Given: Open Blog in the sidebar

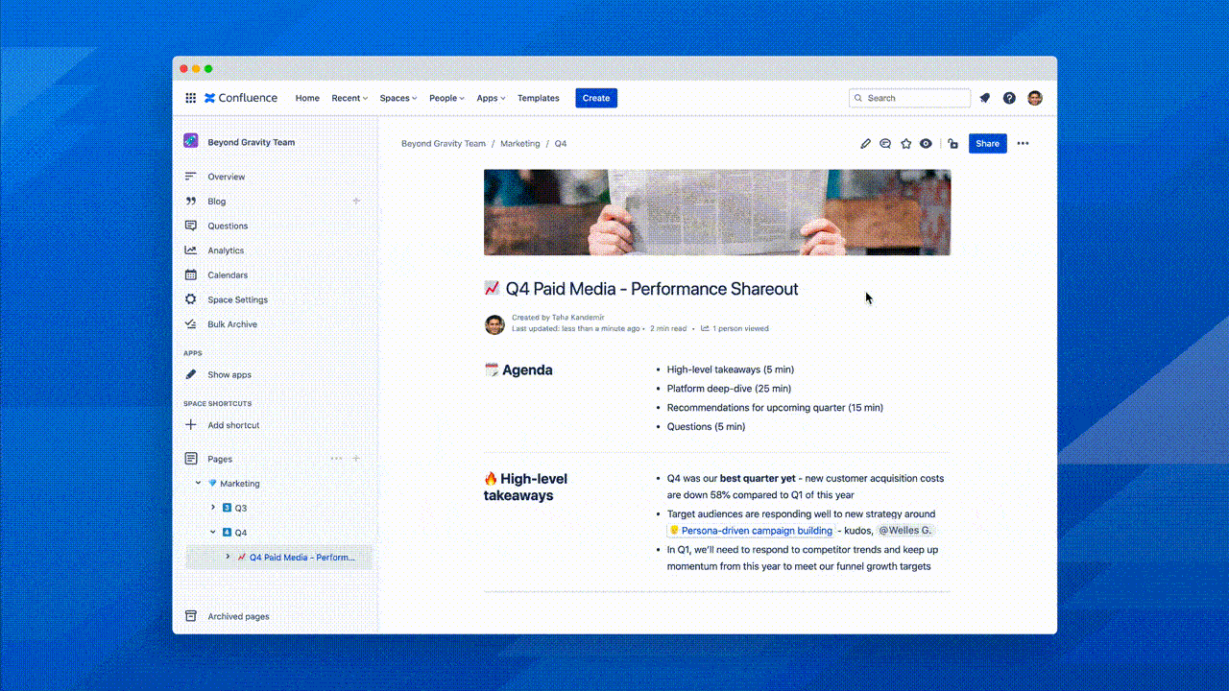Looking at the screenshot, I should pos(217,202).
